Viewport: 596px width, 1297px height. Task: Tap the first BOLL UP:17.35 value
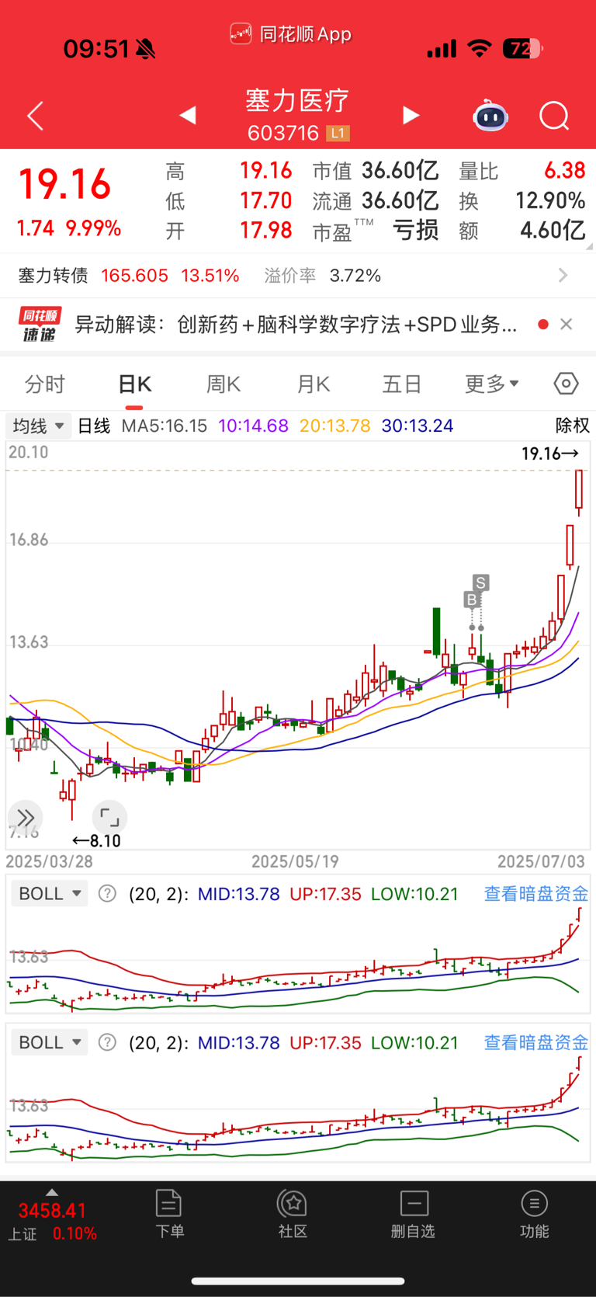tap(325, 894)
